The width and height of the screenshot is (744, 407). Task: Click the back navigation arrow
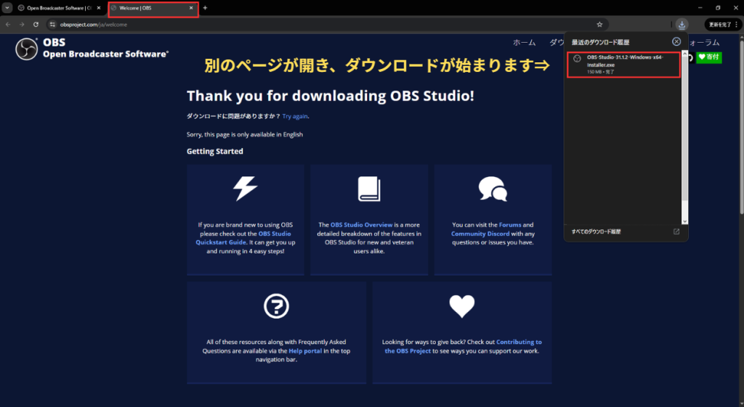coord(8,24)
